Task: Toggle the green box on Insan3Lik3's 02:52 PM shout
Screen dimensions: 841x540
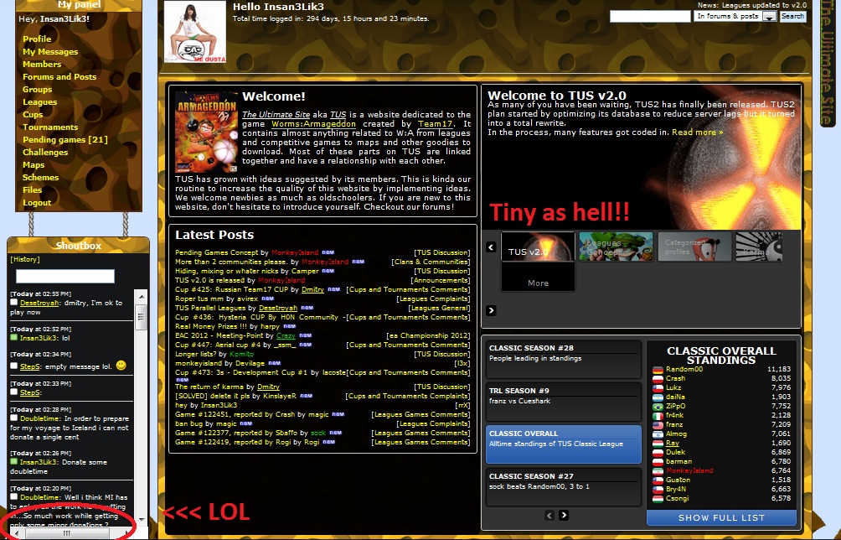Action: 14,338
